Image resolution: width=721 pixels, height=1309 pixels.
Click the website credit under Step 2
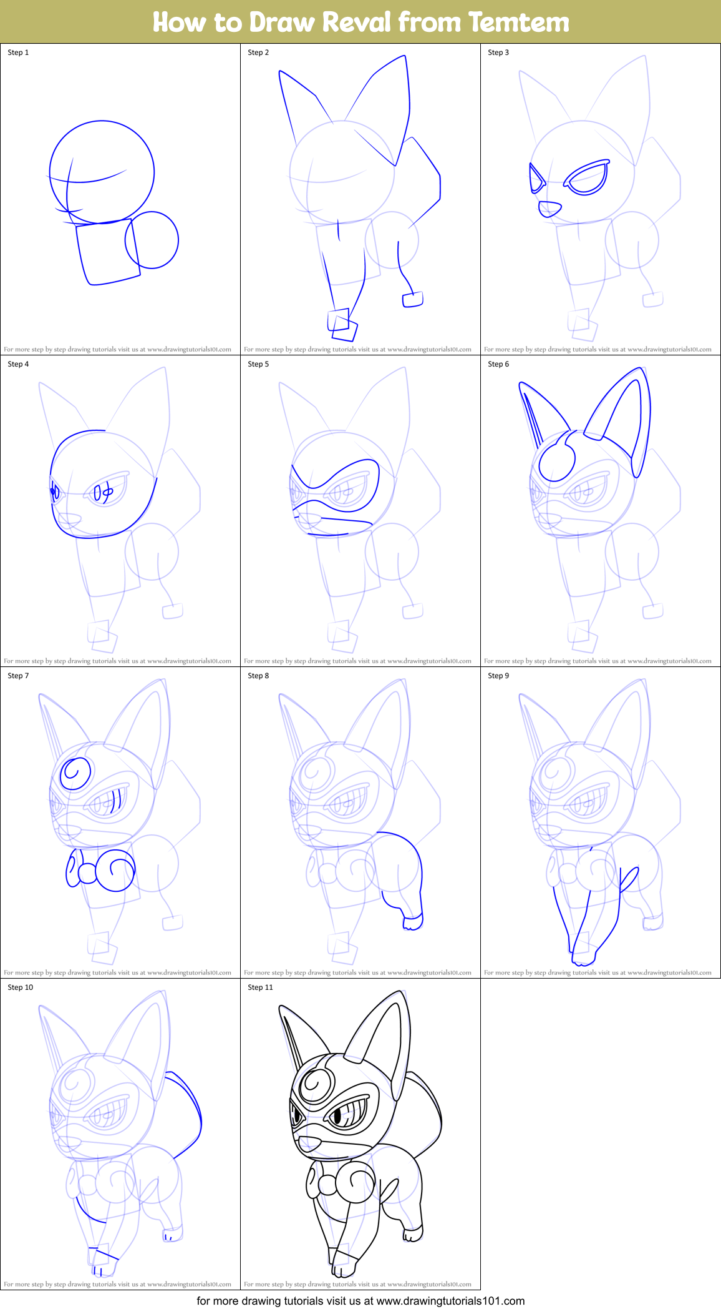click(x=357, y=350)
